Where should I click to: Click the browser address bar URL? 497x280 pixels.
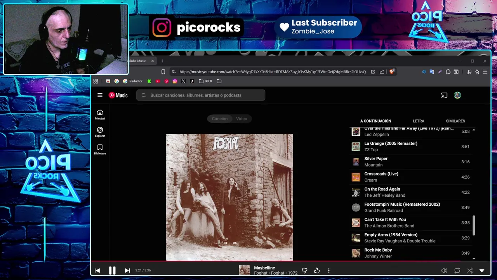coord(273,72)
